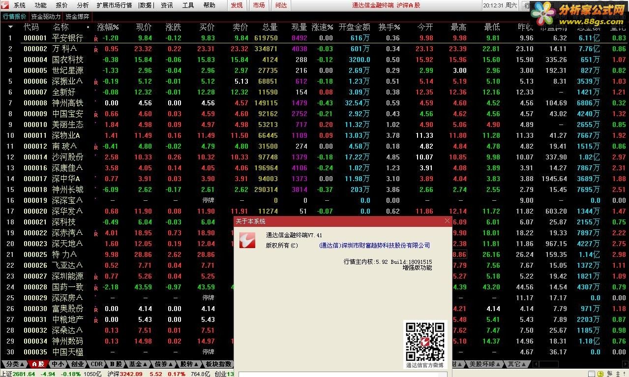Click the satellite connection icon in status bar
Image resolution: width=629 pixels, height=377 pixels.
(609, 374)
